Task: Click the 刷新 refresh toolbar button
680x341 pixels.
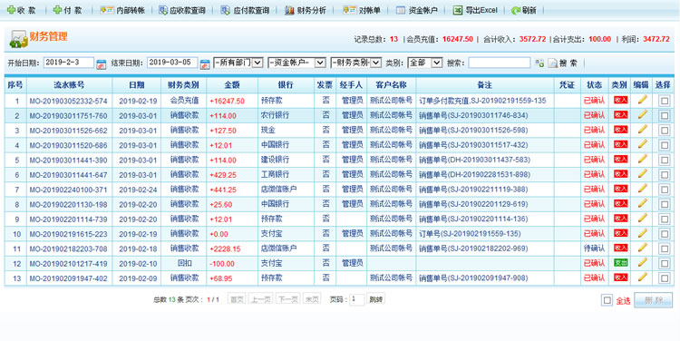Action: click(523, 10)
